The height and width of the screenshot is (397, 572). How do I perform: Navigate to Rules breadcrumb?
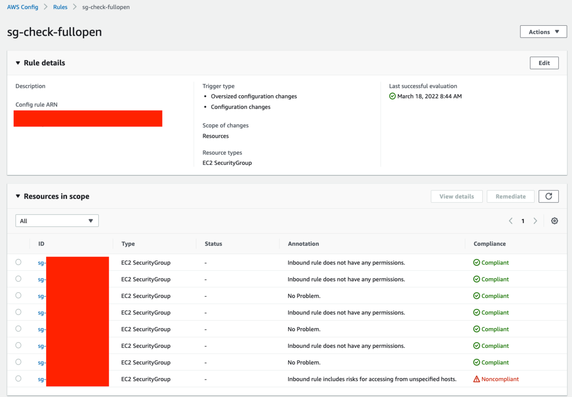(x=60, y=7)
